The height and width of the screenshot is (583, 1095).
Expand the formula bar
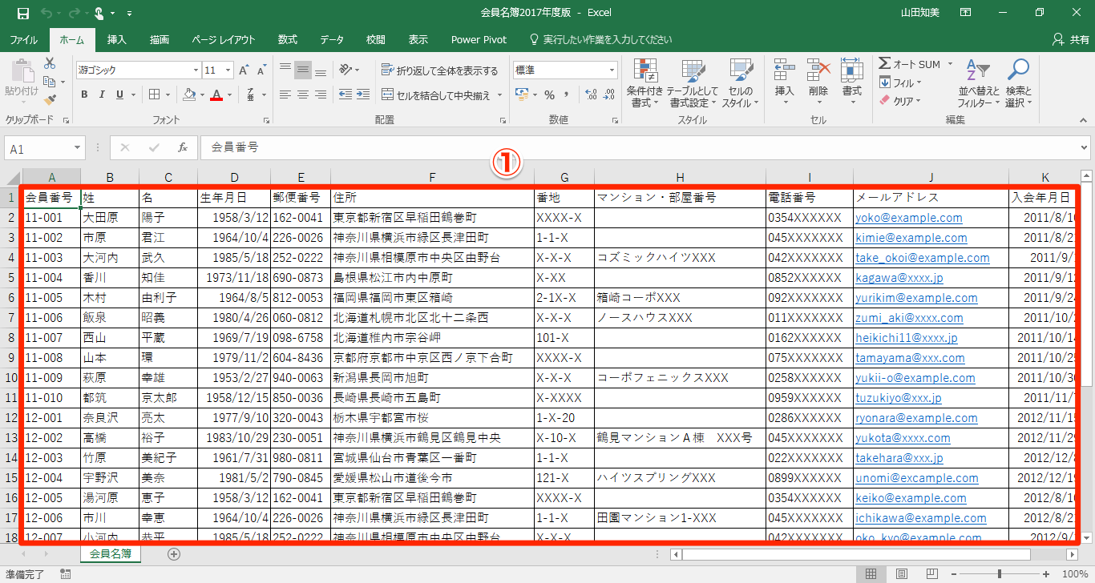click(x=1085, y=148)
